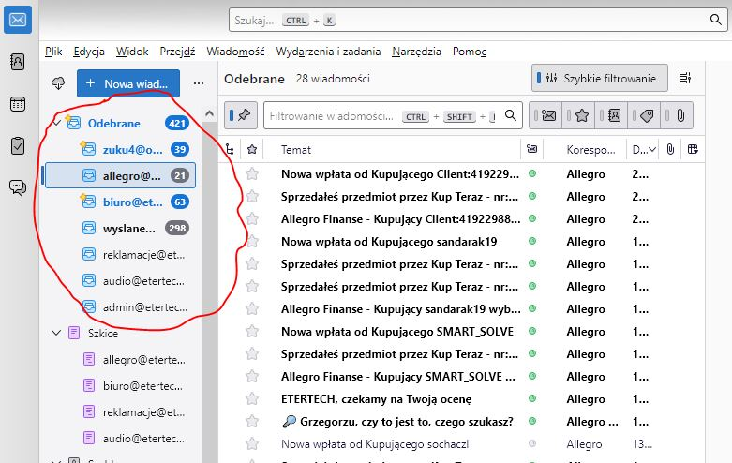Open 'Allegro Finanse - Kupujący sandarak19 wyb...' message
The height and width of the screenshot is (463, 732).
pos(400,309)
